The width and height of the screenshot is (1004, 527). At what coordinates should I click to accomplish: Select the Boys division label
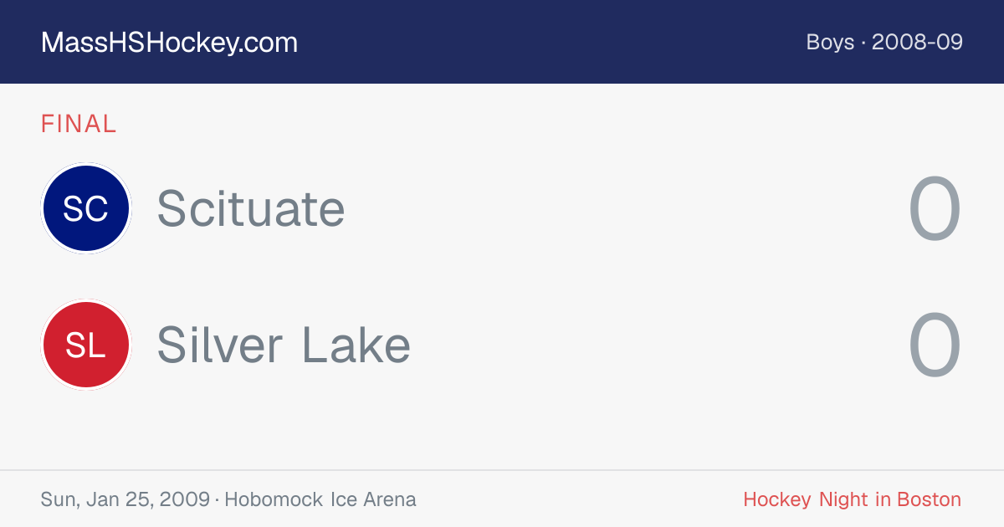point(830,42)
